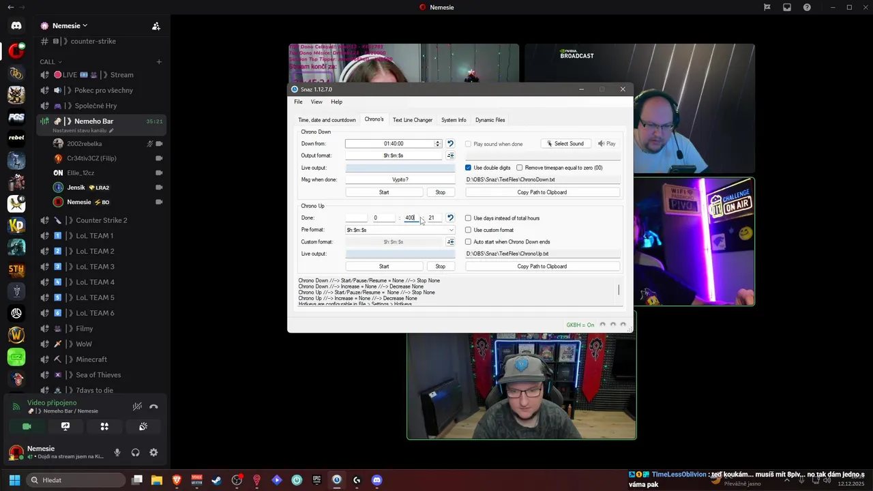The height and width of the screenshot is (491, 873).
Task: Click the Select Sound button
Action: click(565, 144)
